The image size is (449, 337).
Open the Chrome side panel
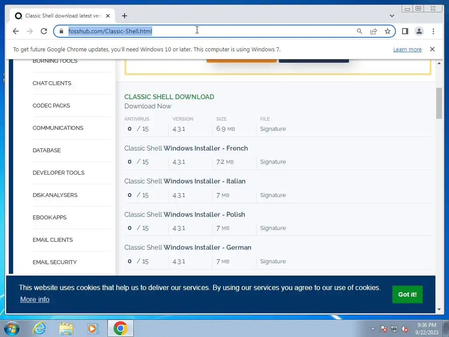point(405,31)
